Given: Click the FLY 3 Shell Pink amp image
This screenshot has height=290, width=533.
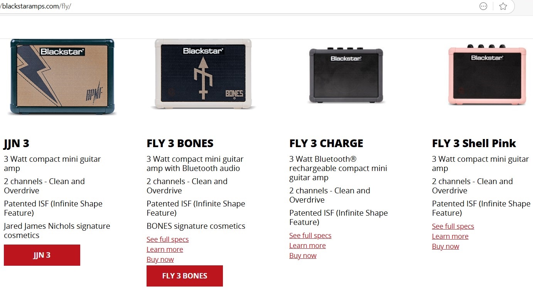Looking at the screenshot, I should [487, 75].
